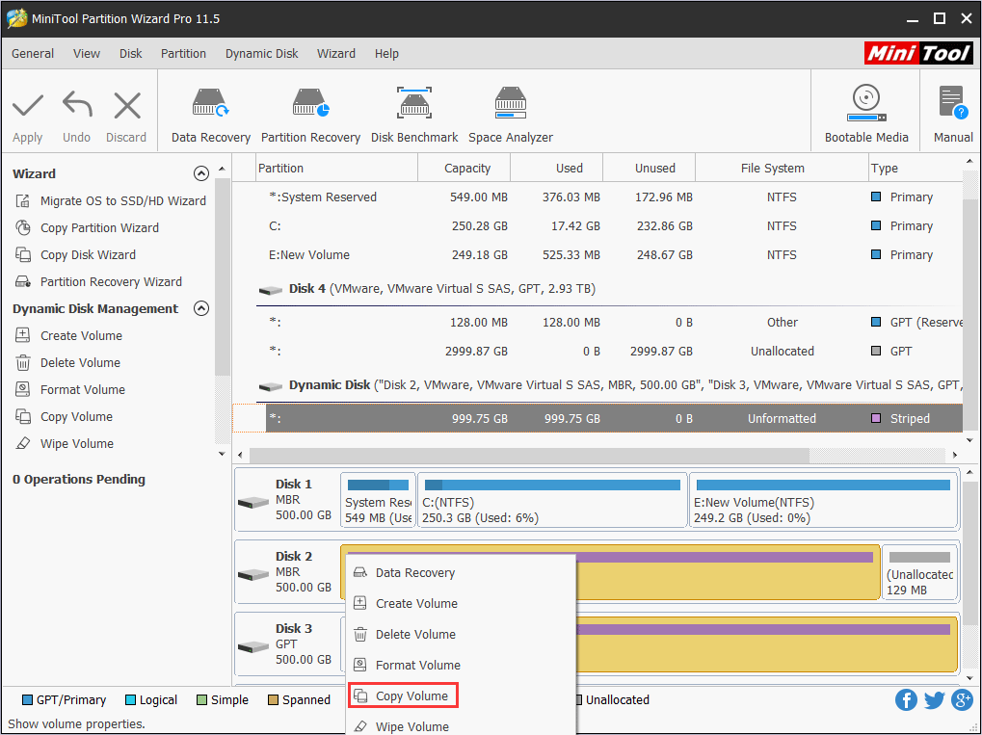
Task: Select Create Volume in context menu
Action: (x=461, y=604)
